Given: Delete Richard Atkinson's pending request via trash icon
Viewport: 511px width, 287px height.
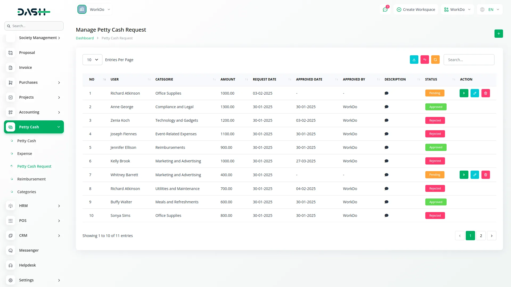Looking at the screenshot, I should click(x=485, y=93).
